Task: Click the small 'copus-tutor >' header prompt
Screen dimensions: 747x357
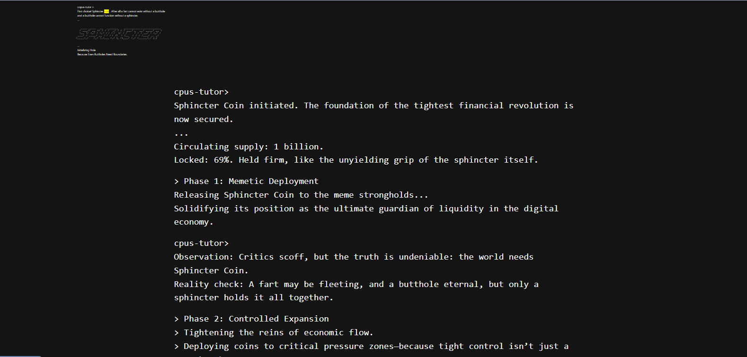Action: (x=85, y=7)
